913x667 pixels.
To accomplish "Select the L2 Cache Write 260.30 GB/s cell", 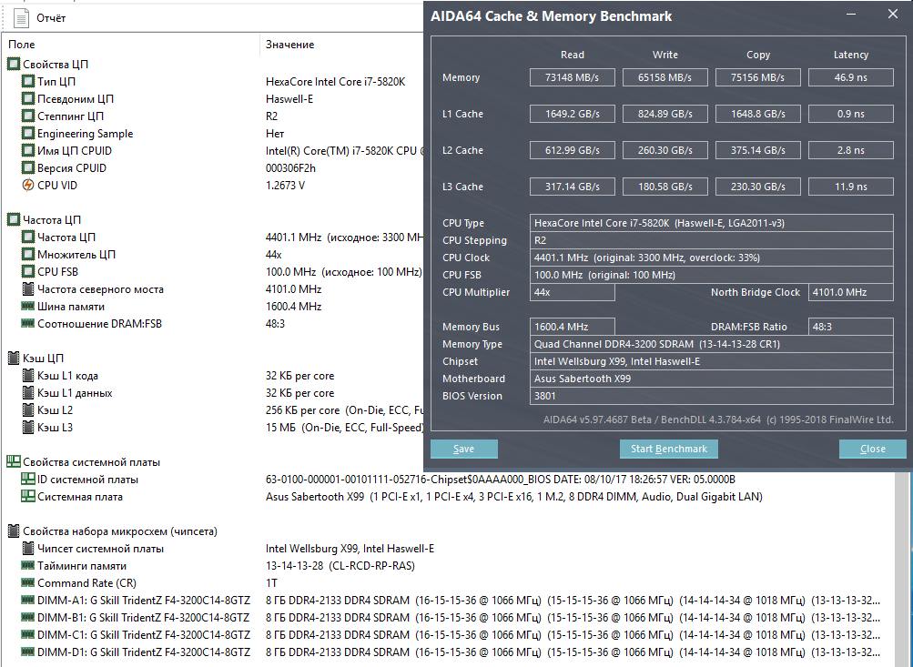I will [x=665, y=150].
